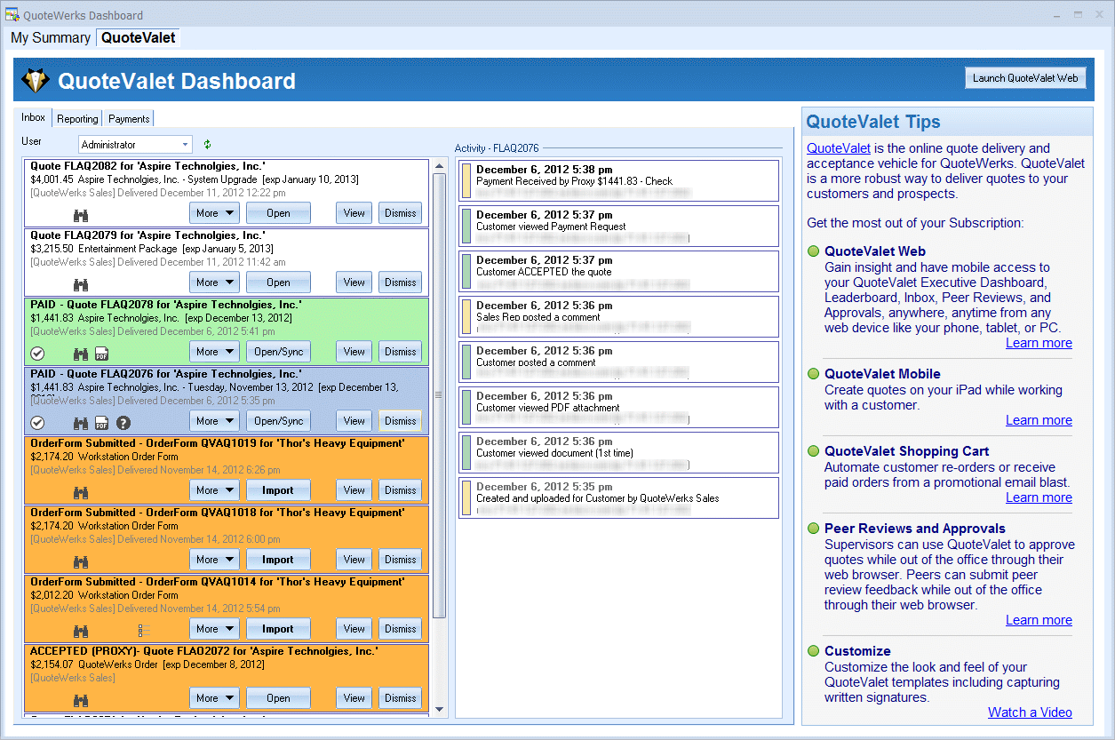The height and width of the screenshot is (740, 1115).
Task: Click the list icon on OrderForm QVAQ1014
Action: 144,630
